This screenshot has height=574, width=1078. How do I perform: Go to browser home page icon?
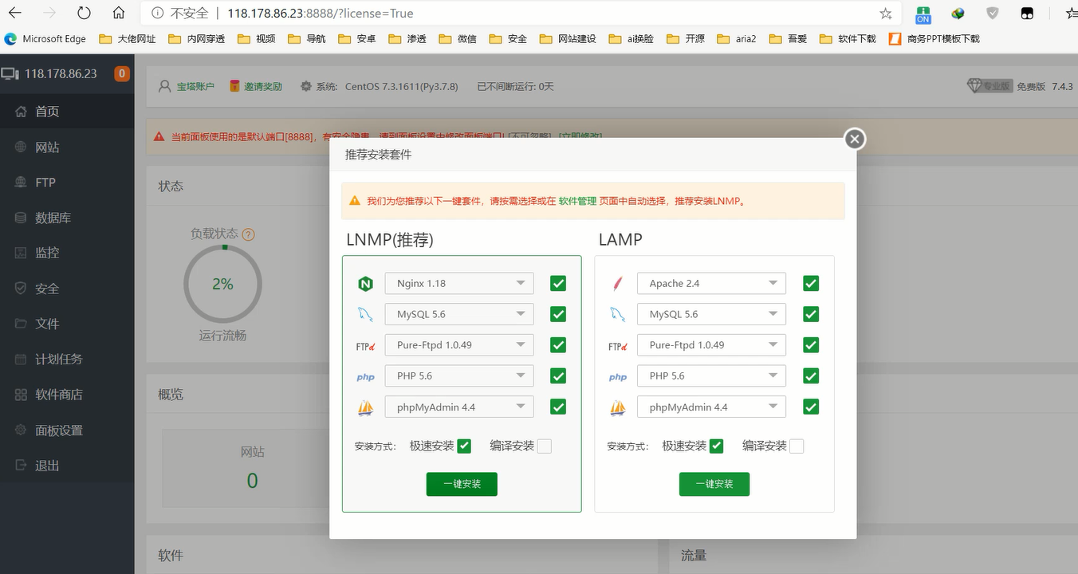[119, 14]
